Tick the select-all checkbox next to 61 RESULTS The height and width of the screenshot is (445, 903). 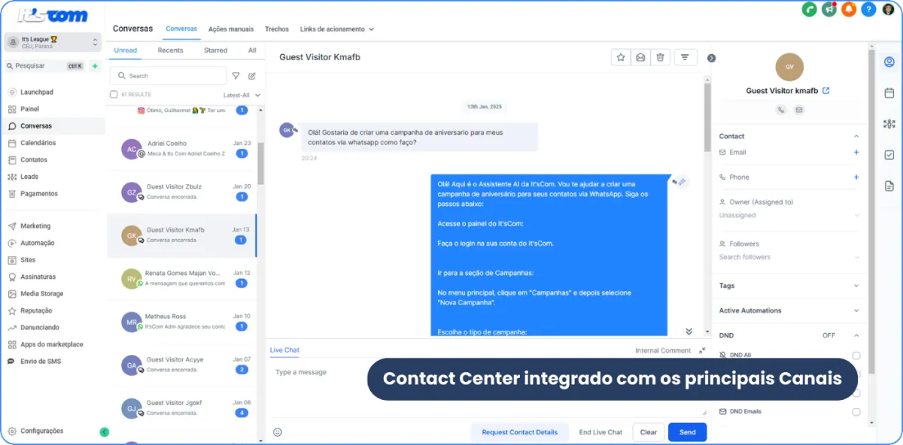(114, 95)
